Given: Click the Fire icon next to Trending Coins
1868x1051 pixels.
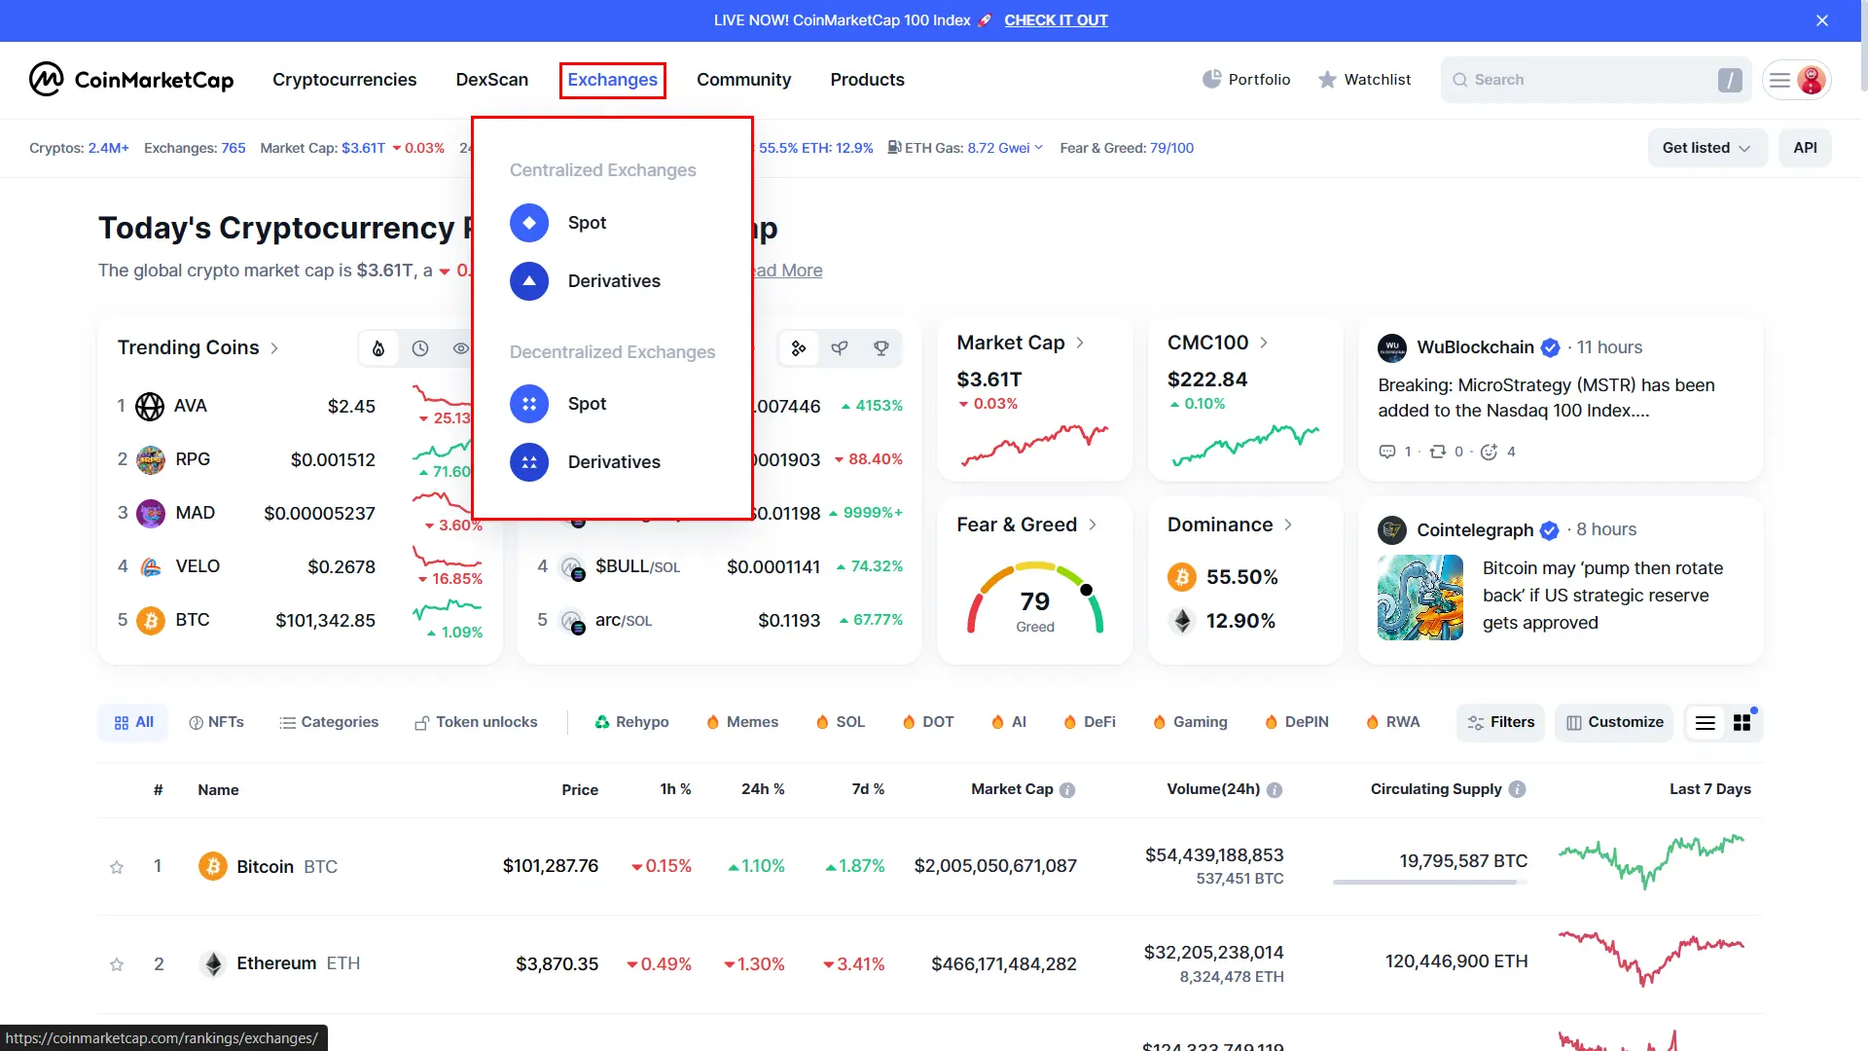Looking at the screenshot, I should pos(378,347).
